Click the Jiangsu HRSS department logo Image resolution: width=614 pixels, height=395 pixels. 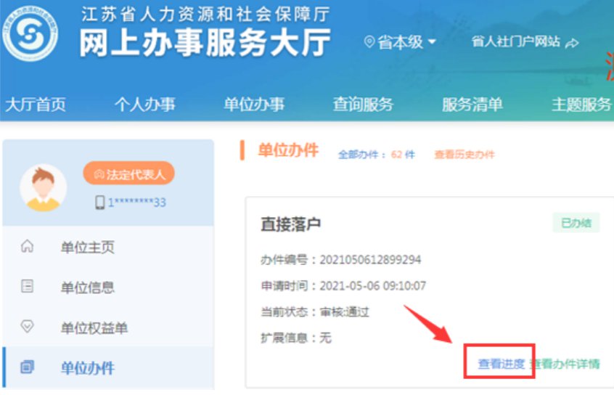click(30, 30)
